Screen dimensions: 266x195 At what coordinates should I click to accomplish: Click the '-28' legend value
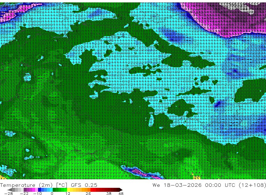9,194
